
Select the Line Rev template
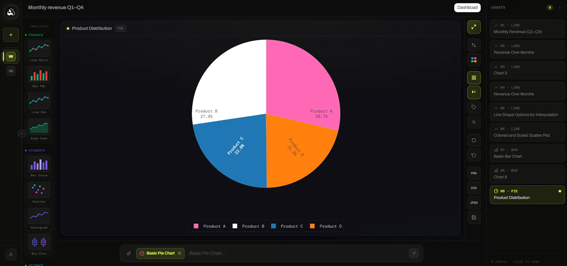[39, 103]
